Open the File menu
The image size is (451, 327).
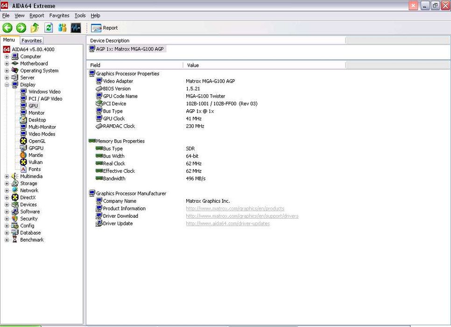(6, 15)
